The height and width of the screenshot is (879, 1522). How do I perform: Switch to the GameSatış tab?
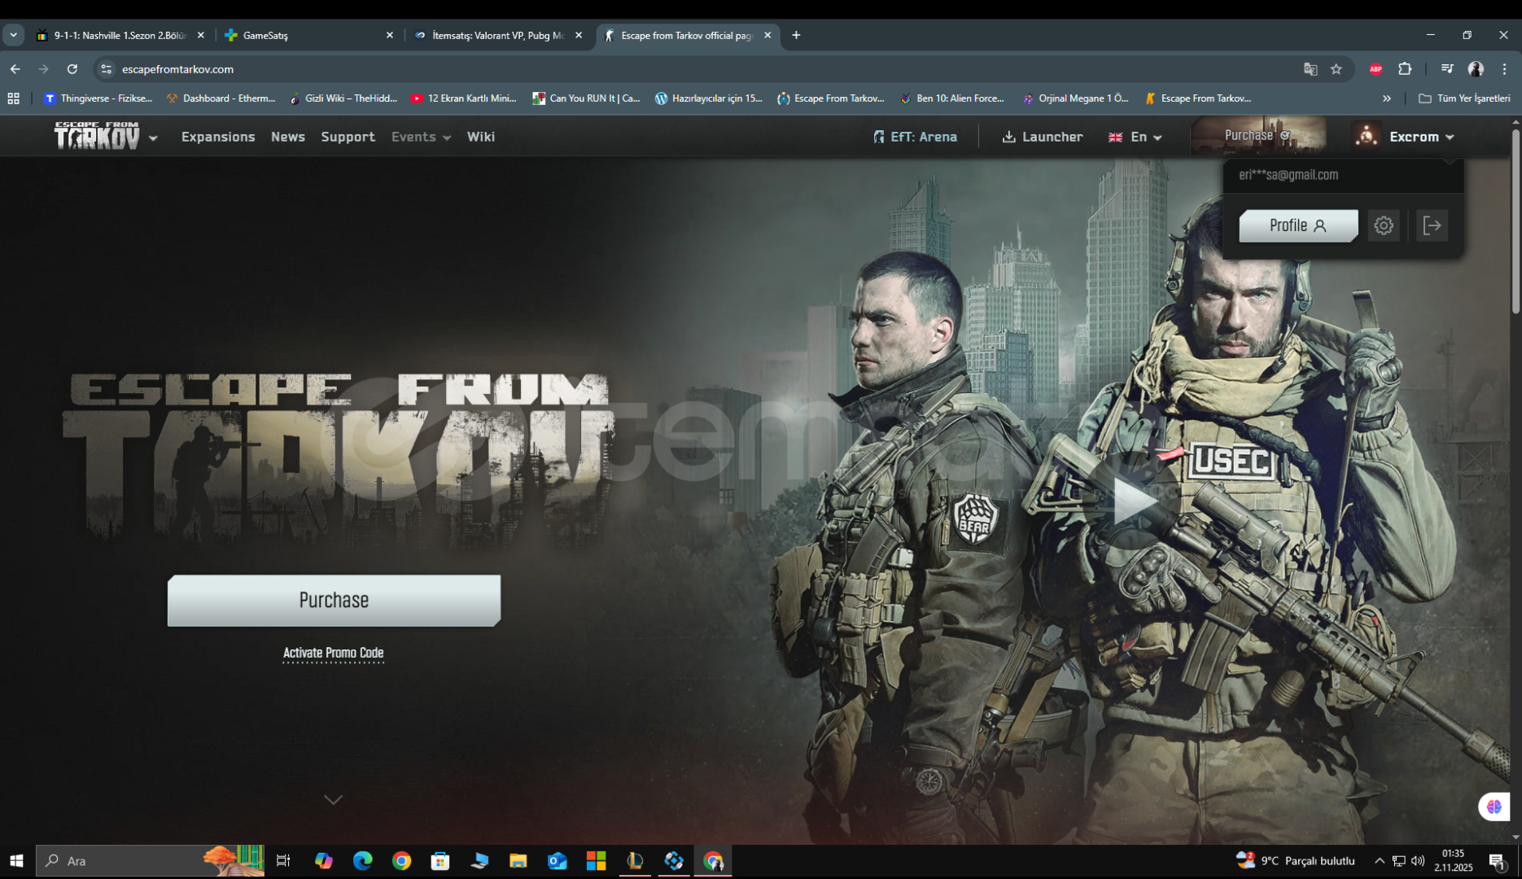(x=308, y=35)
